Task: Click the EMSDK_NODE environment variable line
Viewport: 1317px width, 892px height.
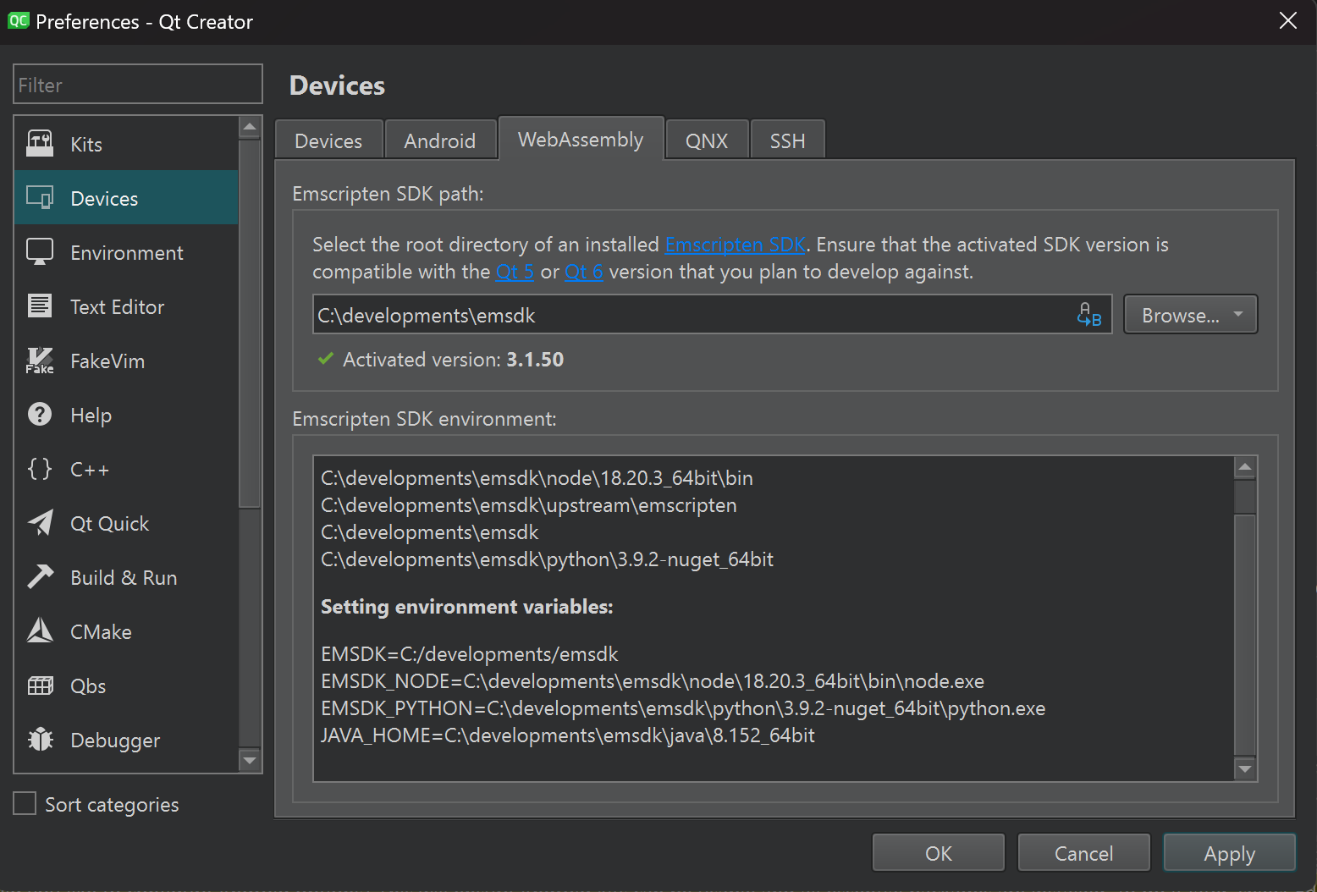Action: click(x=653, y=681)
